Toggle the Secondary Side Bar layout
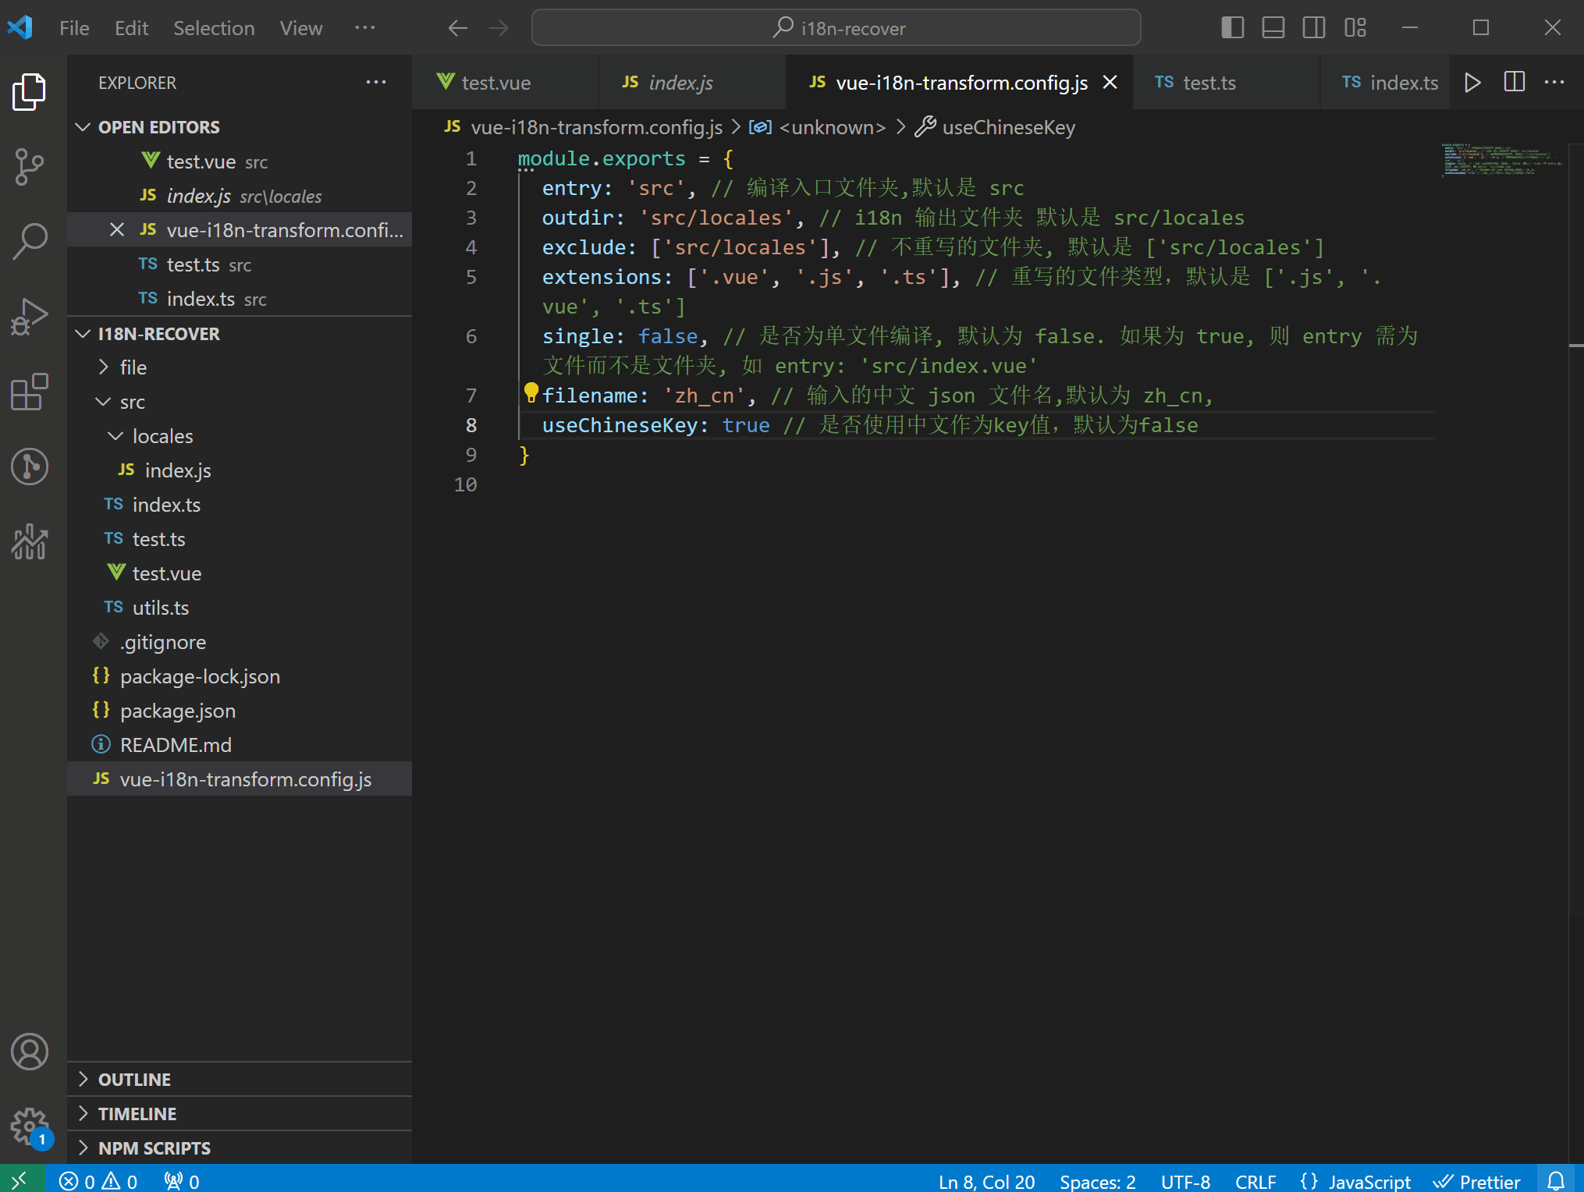1584x1192 pixels. [1314, 28]
